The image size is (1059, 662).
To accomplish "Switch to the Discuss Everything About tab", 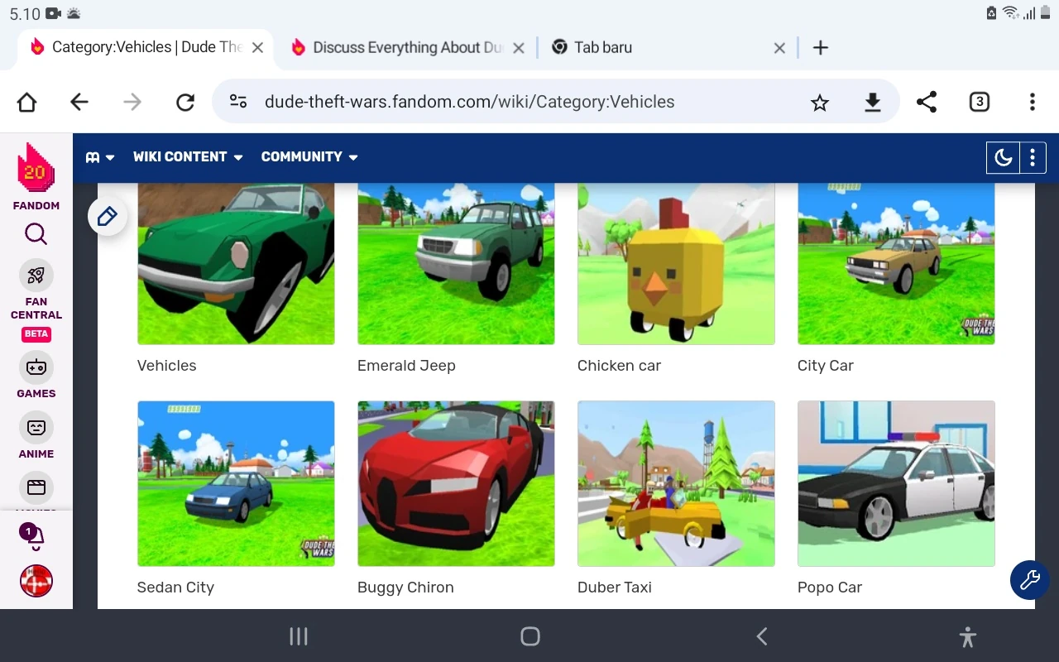I will (405, 47).
